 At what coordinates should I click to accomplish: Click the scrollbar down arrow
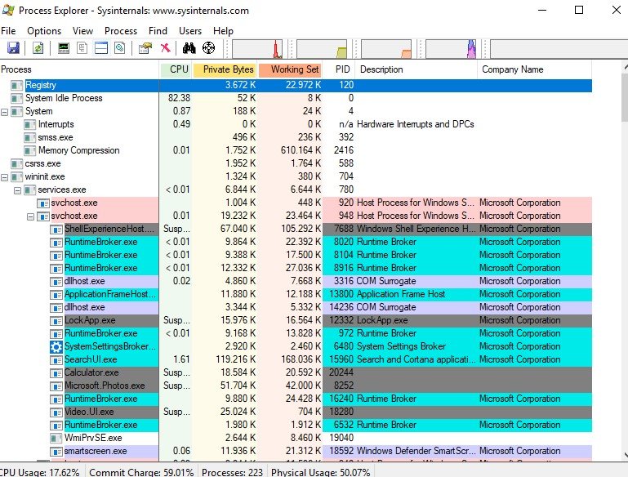(x=626, y=456)
